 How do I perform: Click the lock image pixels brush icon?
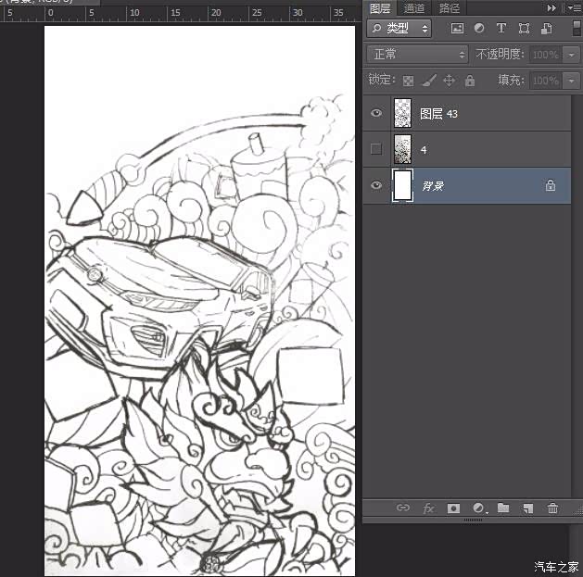point(428,81)
